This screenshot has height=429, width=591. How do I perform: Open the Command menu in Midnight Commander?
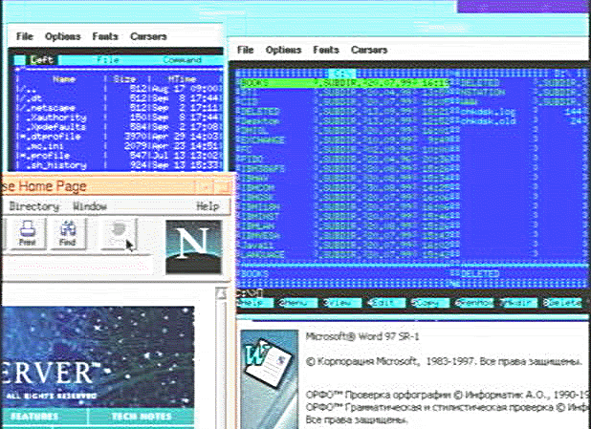[x=182, y=60]
